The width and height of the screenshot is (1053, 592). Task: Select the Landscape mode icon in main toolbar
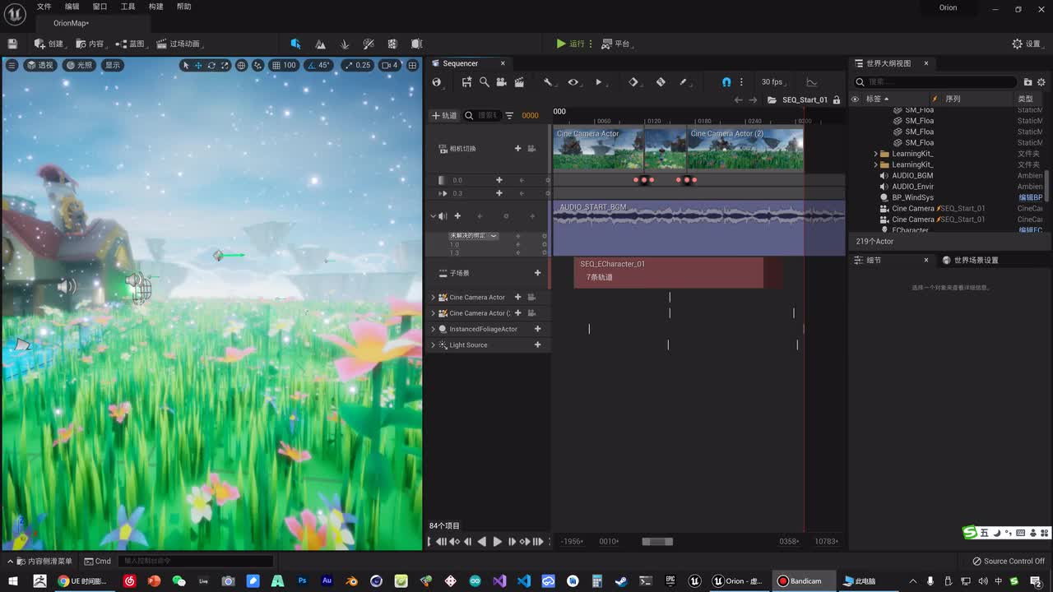tap(320, 44)
